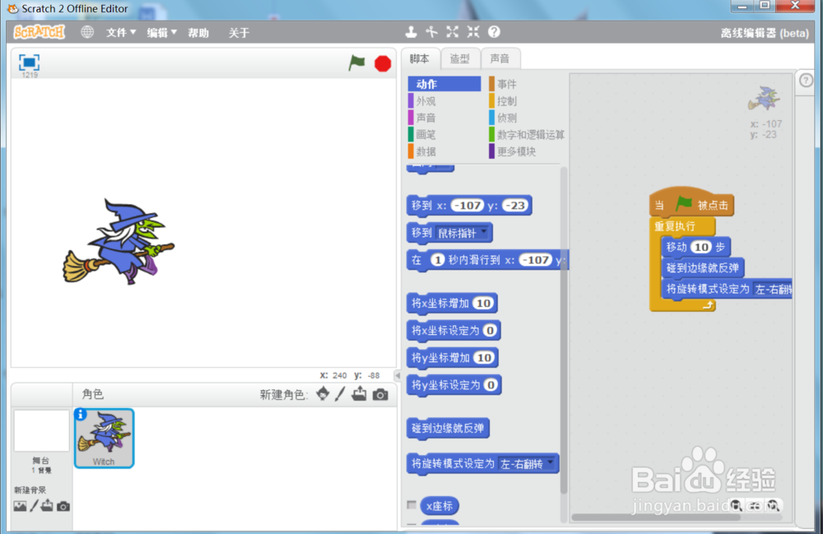Open rotation style dropdown in palette block
This screenshot has width=823, height=534.
click(x=550, y=462)
